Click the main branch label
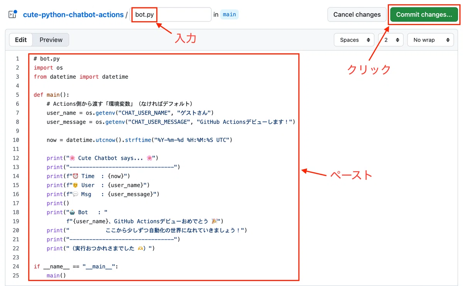The width and height of the screenshot is (463, 286). (229, 15)
